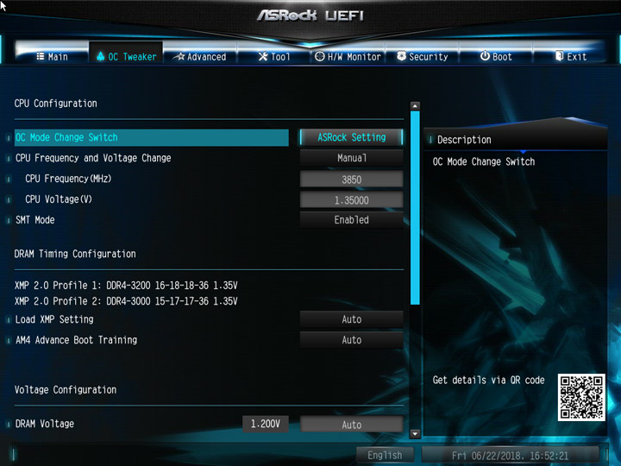Select the SMT Mode label
The image size is (621, 466).
click(x=34, y=220)
